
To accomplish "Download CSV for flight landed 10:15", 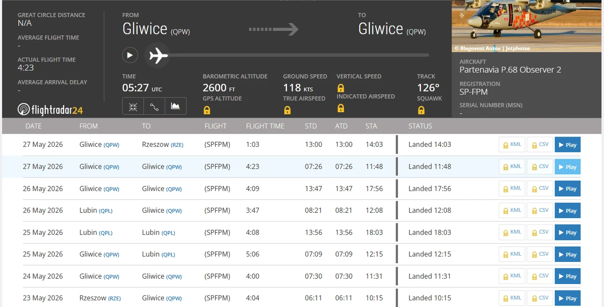I will pyautogui.click(x=540, y=298).
